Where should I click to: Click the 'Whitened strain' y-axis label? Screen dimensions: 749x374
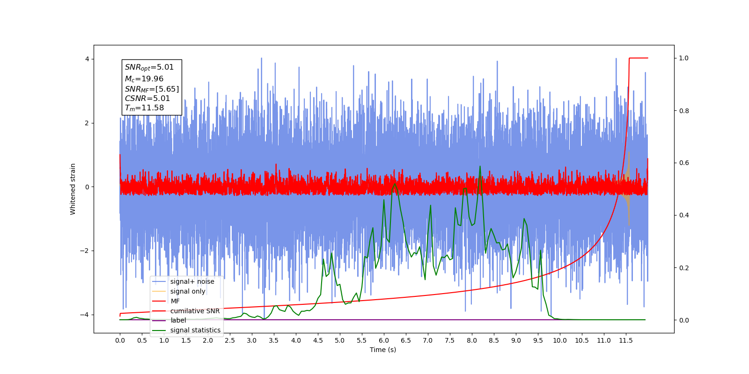pyautogui.click(x=73, y=189)
